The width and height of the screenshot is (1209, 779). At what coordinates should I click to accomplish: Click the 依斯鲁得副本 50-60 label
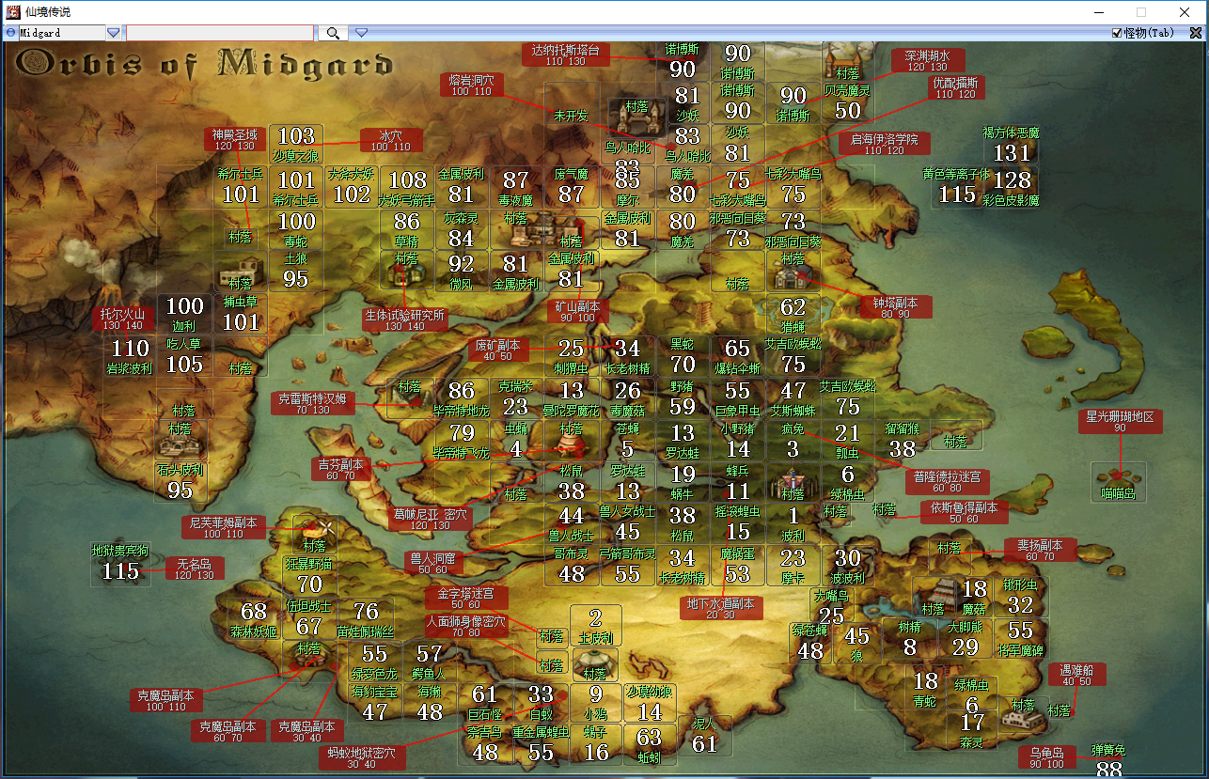coord(964,512)
